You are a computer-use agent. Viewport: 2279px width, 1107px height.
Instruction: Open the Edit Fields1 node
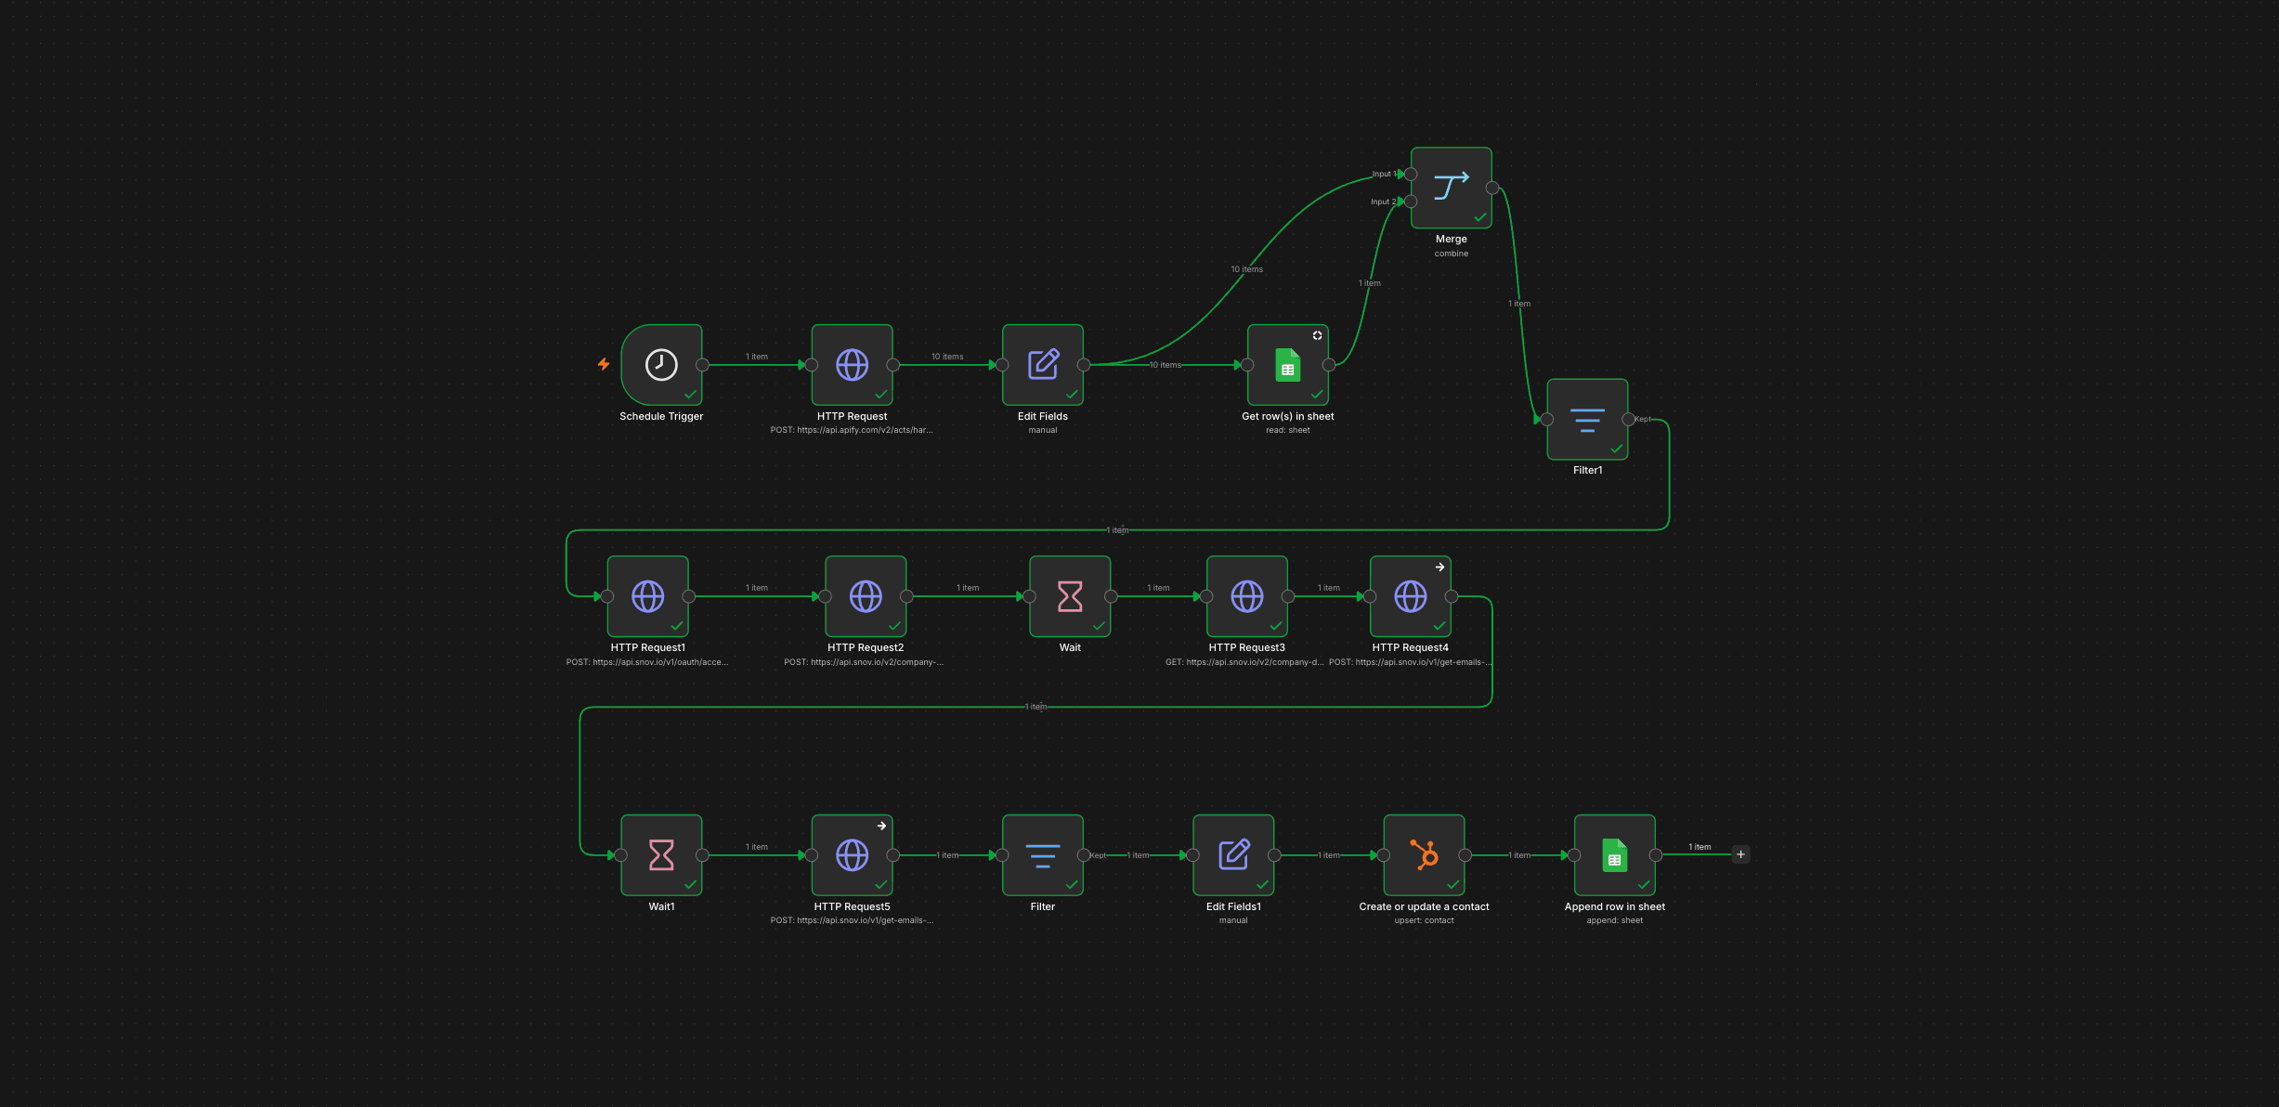(1233, 855)
